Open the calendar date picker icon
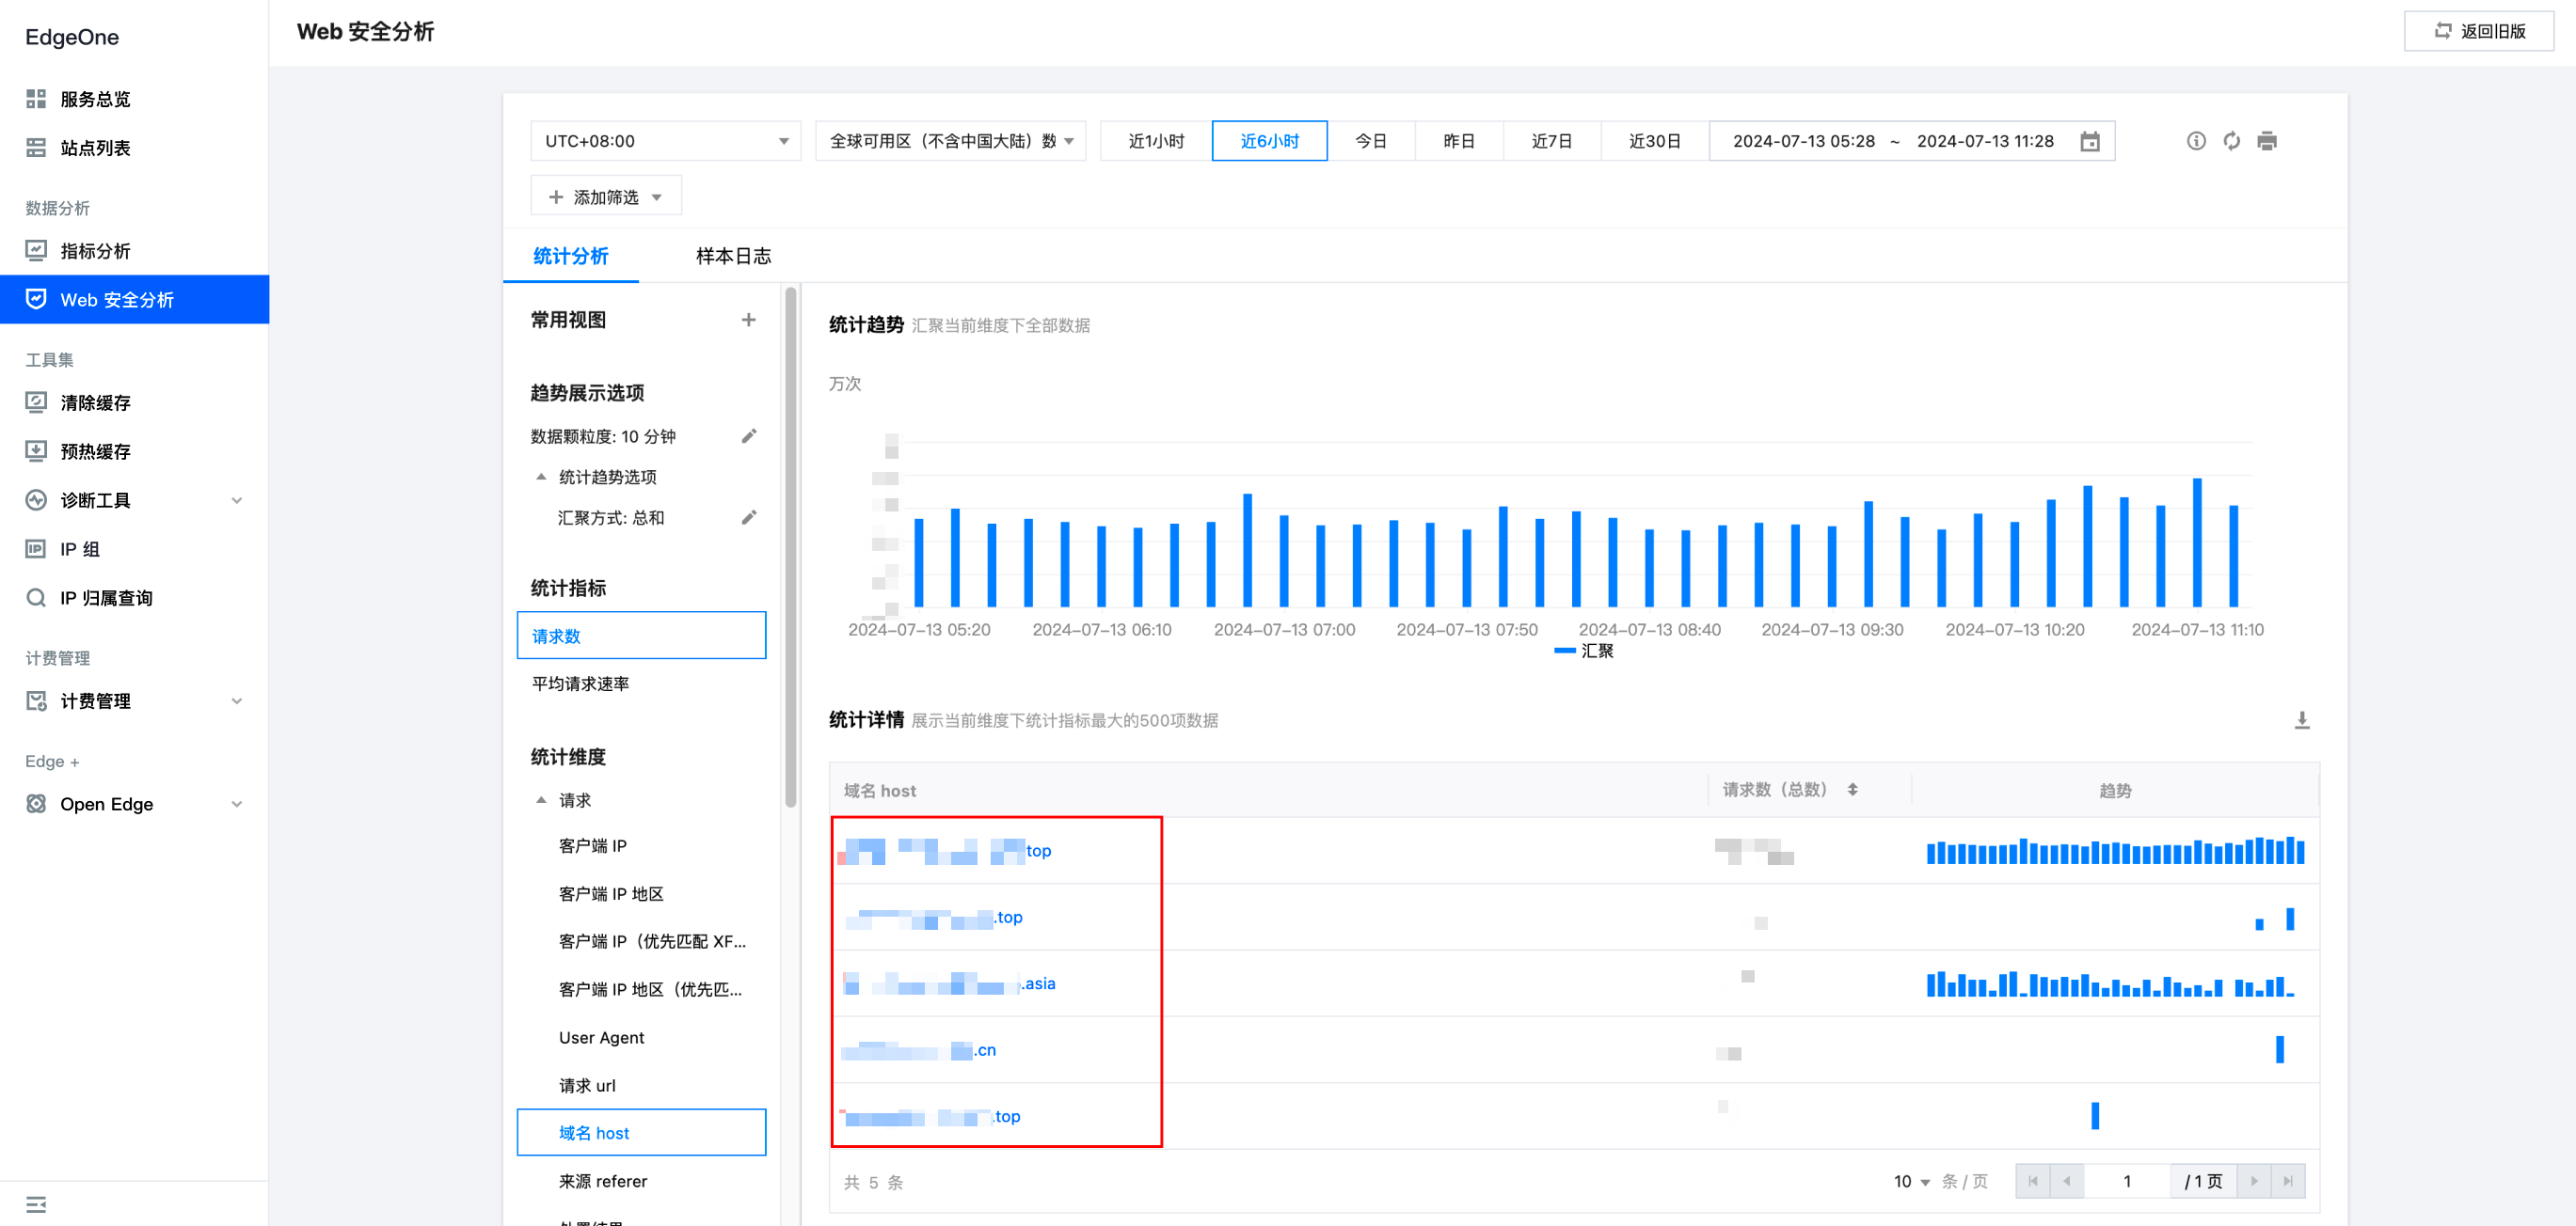The image size is (2576, 1226). 2089,141
